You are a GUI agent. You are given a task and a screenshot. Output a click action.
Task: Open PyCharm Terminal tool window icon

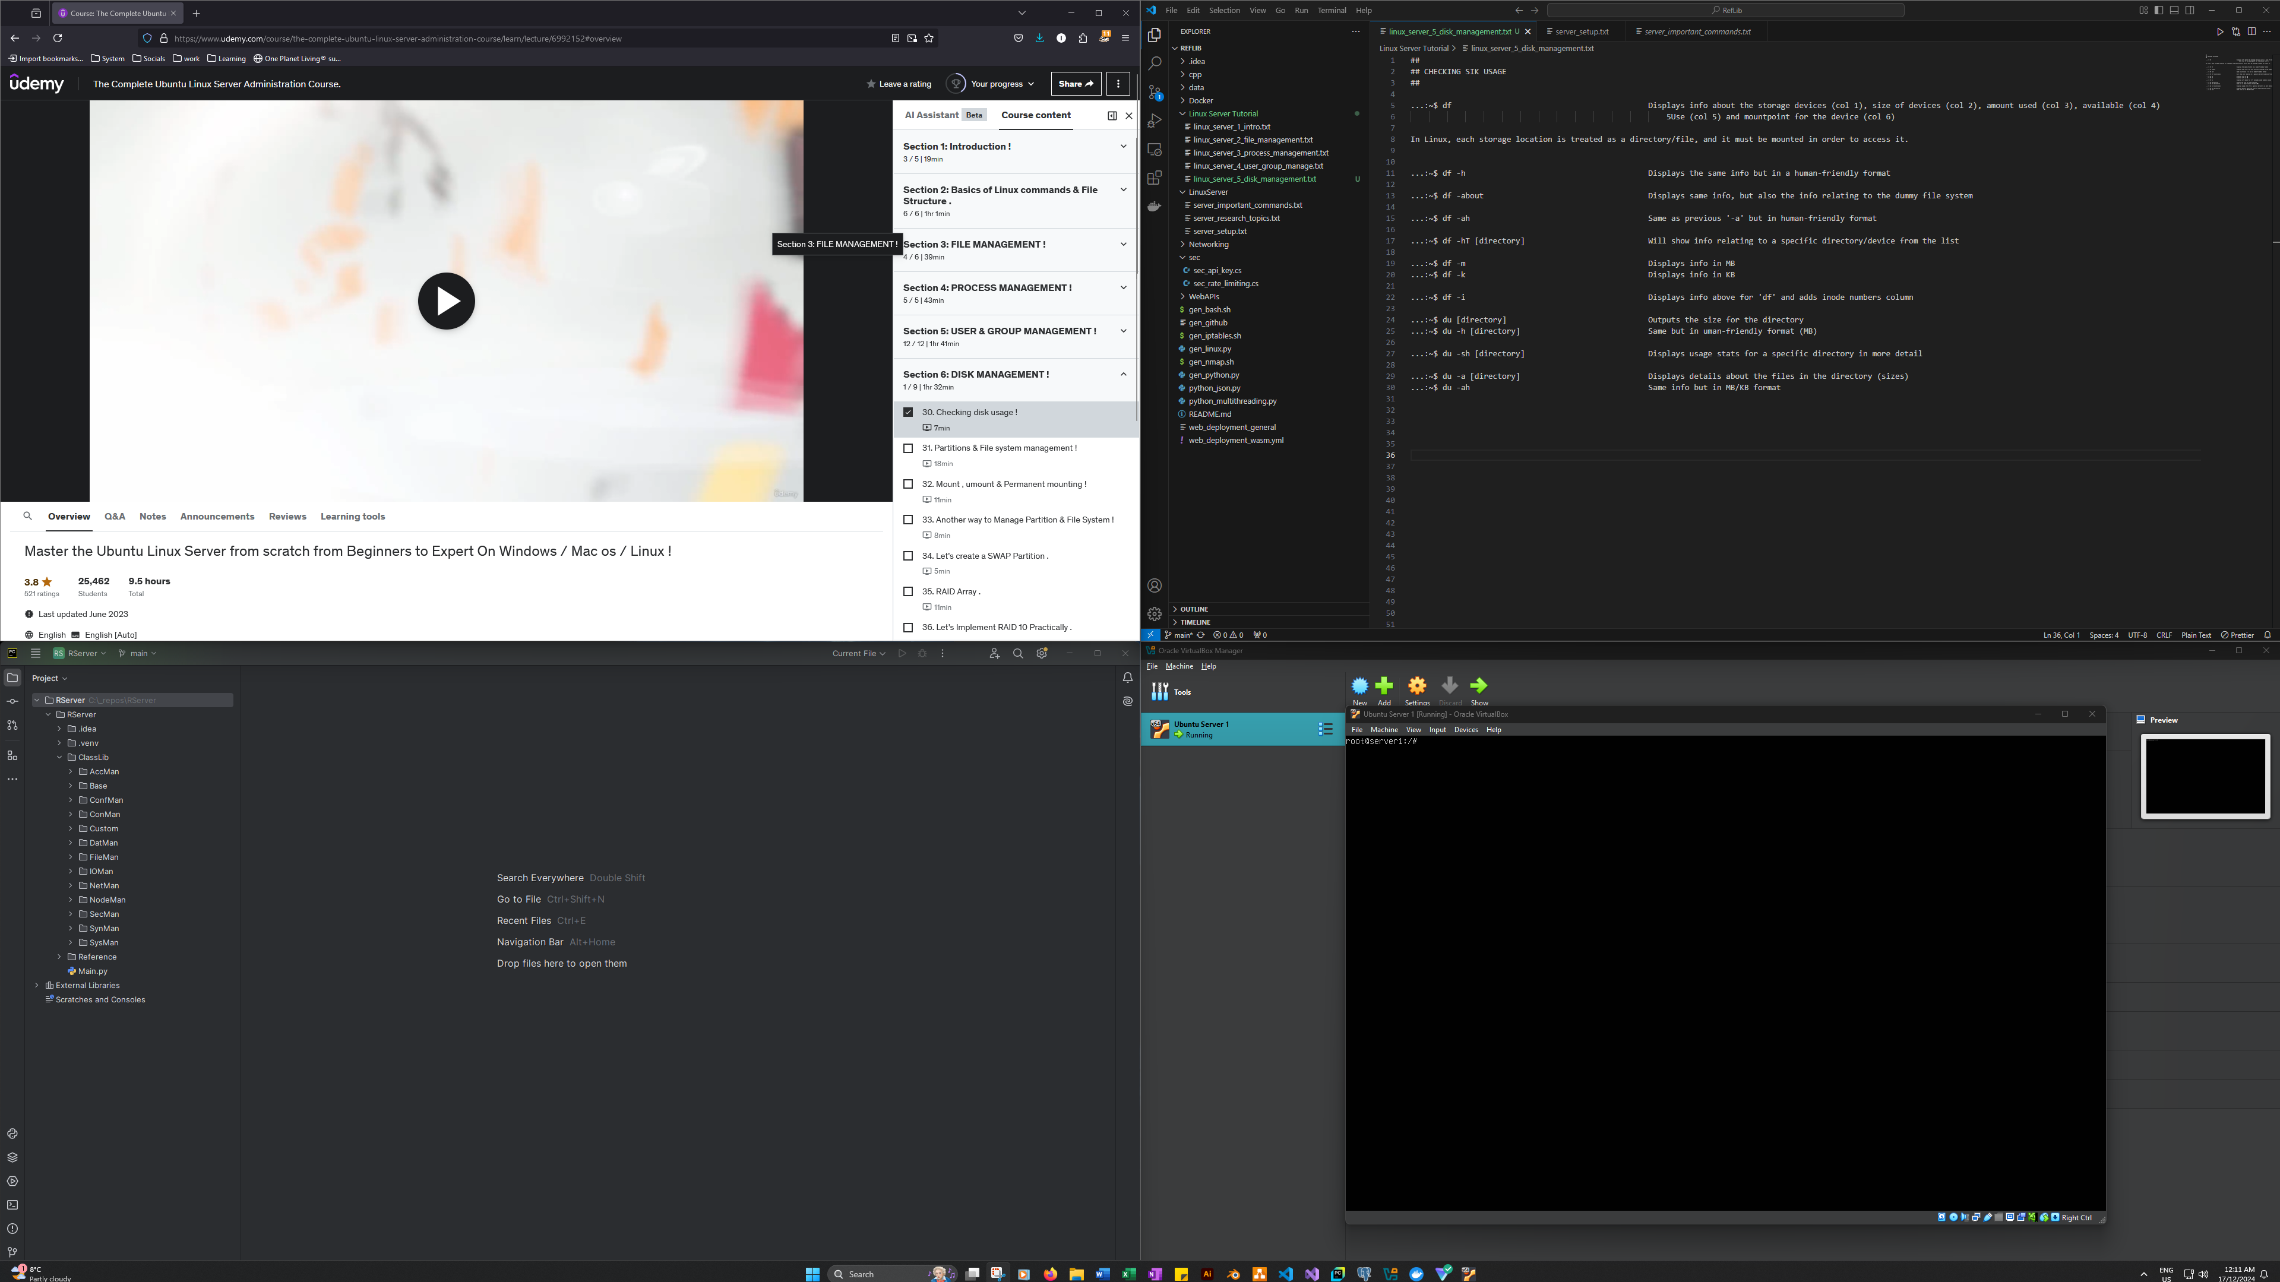12,1205
